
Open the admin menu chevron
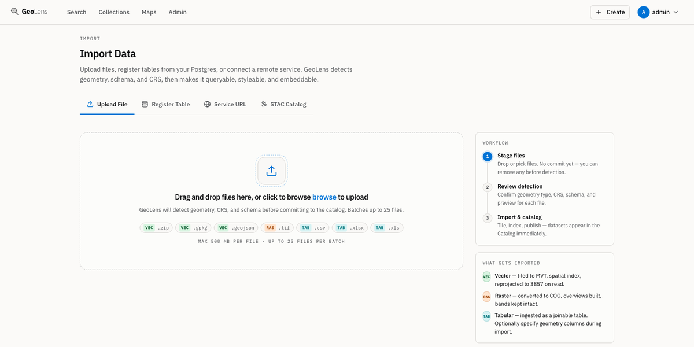click(x=675, y=12)
